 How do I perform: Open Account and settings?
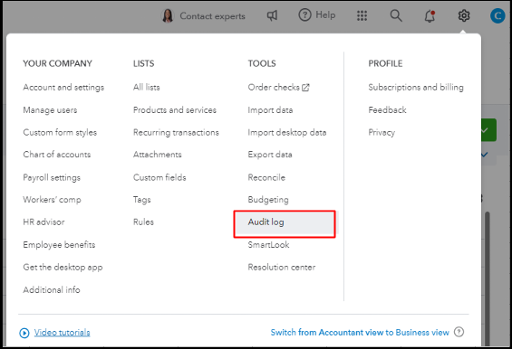[x=63, y=88]
